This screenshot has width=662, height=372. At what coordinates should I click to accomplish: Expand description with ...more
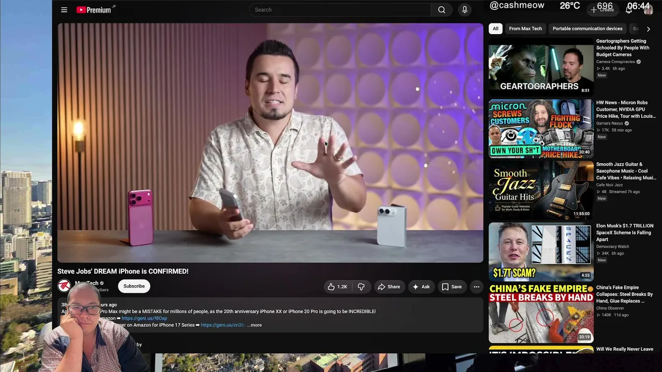point(254,325)
